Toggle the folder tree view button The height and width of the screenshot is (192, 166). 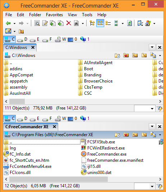click(92, 23)
